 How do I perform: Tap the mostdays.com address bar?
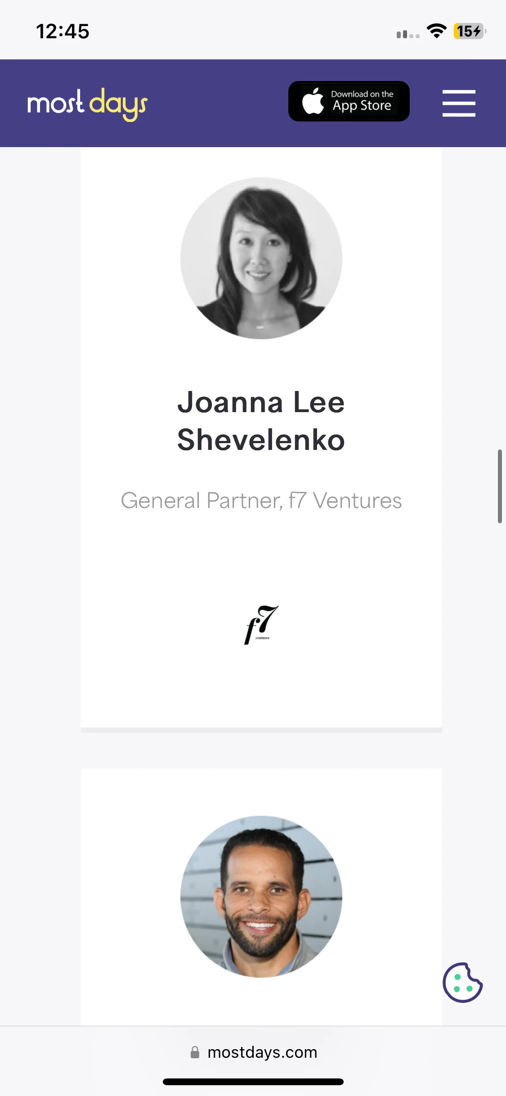(x=253, y=1052)
